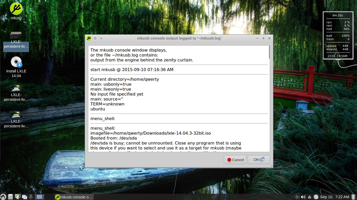Click the window list icon on the panel

[x=25, y=197]
